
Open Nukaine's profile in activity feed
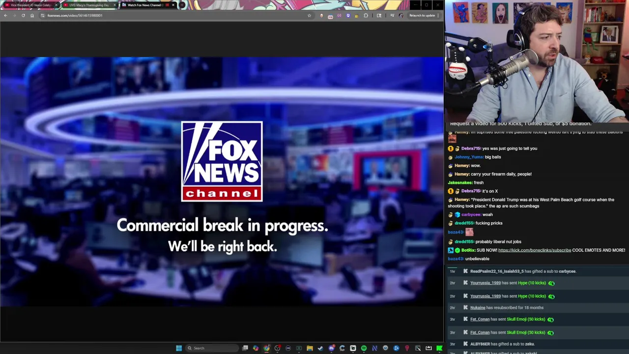[478, 308]
